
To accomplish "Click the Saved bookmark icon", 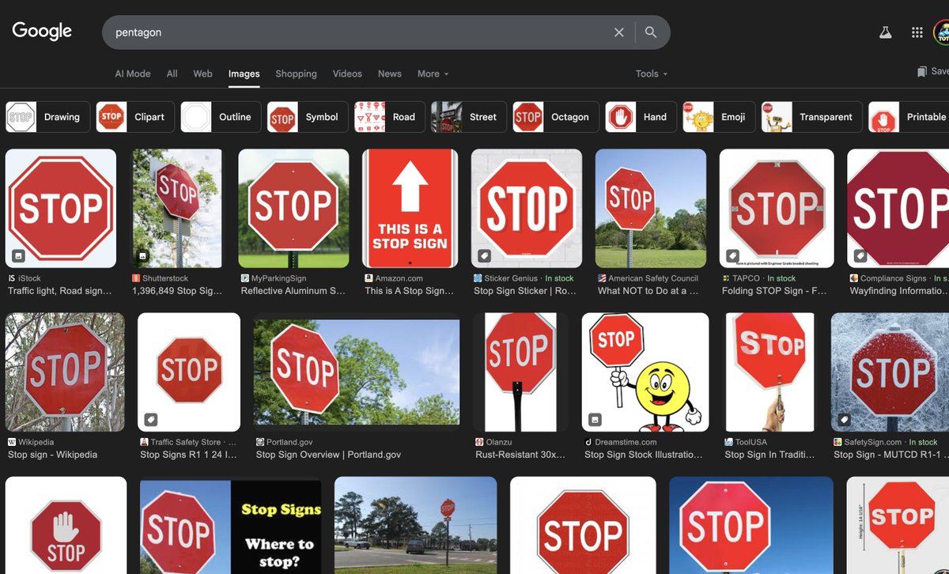I will (x=922, y=71).
